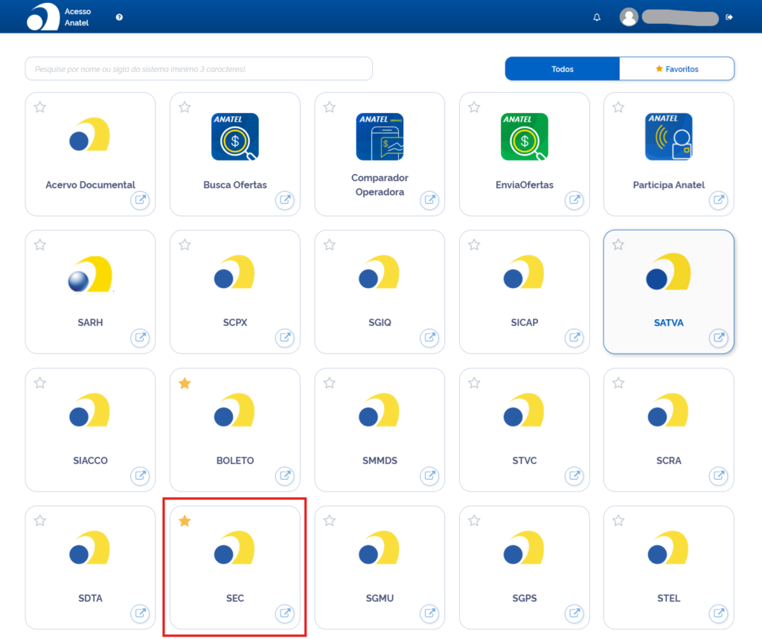Click the notifications bell icon
Screen dimensions: 762x639
[597, 18]
